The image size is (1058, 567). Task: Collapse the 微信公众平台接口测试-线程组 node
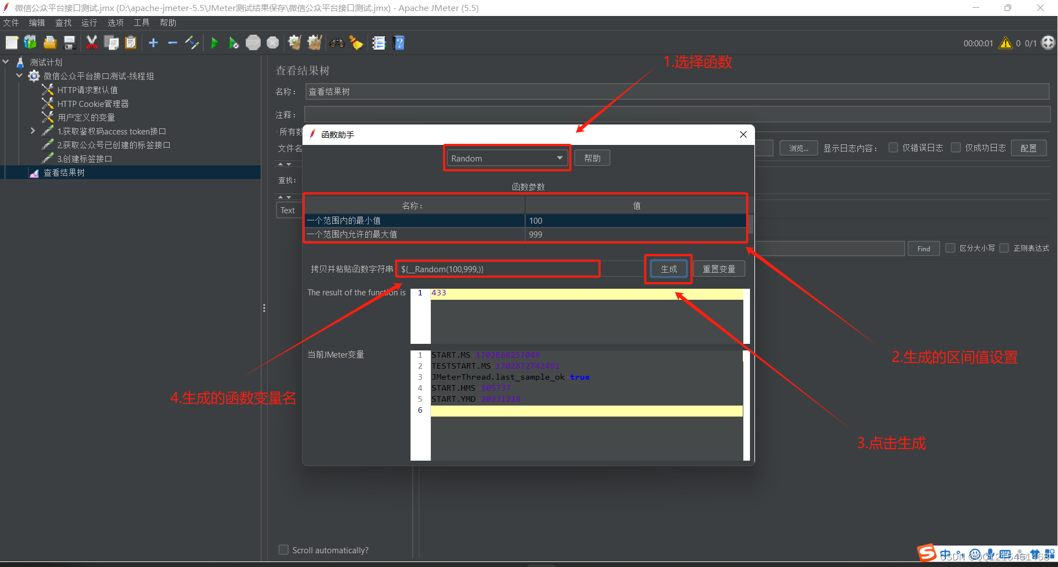[x=19, y=75]
